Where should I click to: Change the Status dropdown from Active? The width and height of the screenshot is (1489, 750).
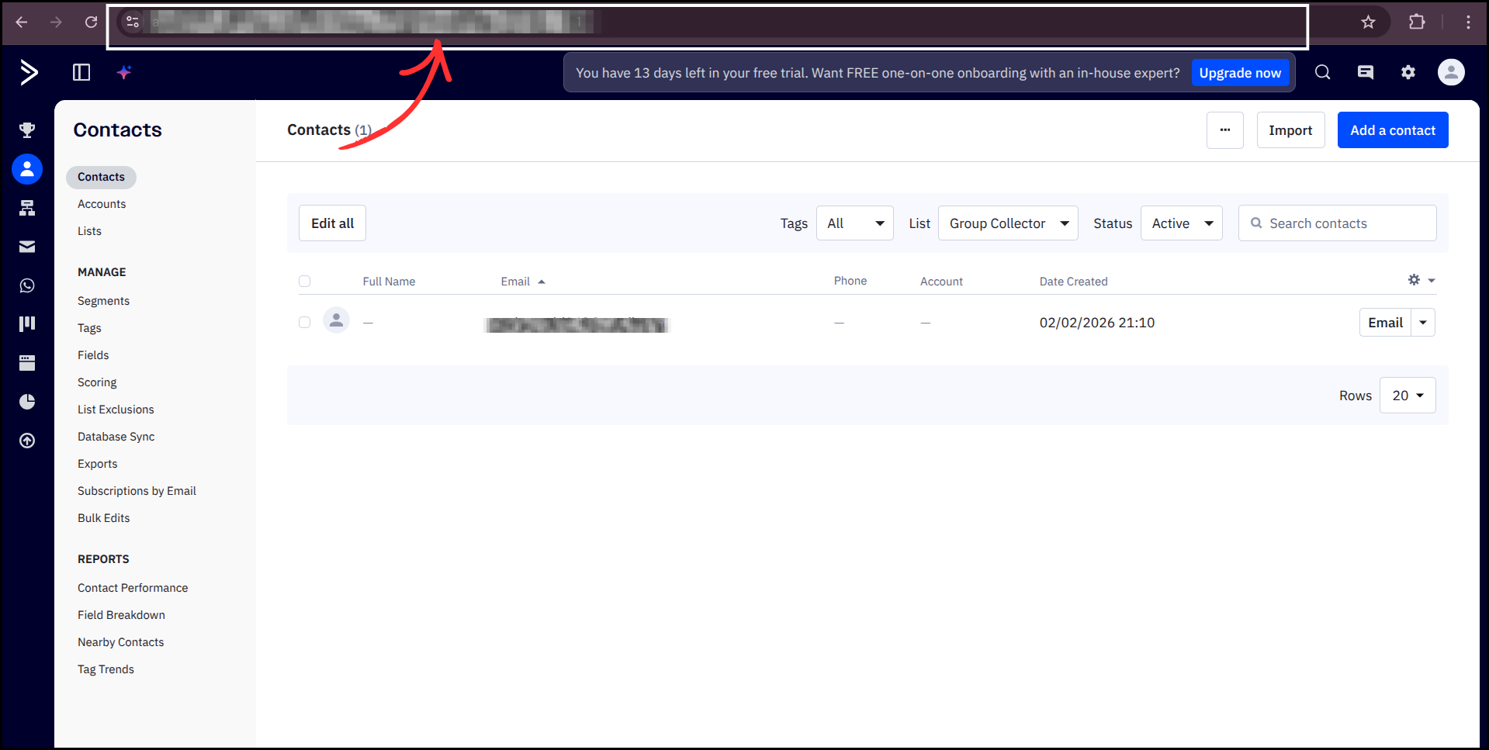tap(1181, 223)
